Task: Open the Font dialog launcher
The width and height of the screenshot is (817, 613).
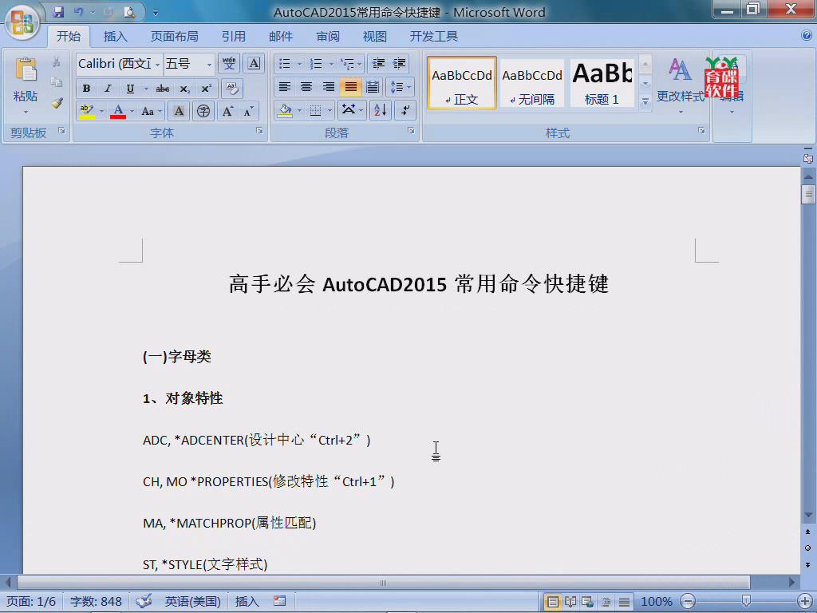Action: click(x=259, y=131)
